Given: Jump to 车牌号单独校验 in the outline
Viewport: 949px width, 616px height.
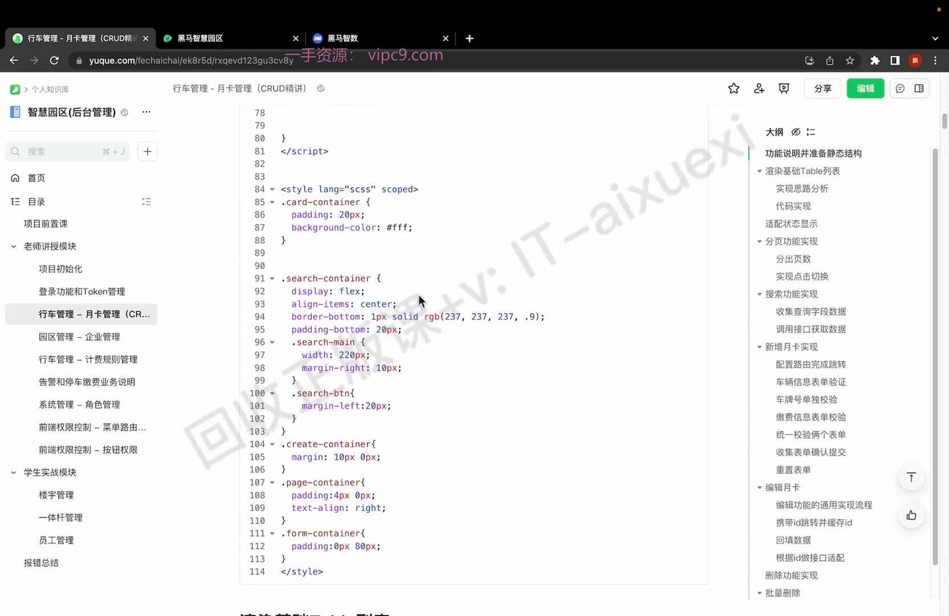Looking at the screenshot, I should tap(806, 399).
